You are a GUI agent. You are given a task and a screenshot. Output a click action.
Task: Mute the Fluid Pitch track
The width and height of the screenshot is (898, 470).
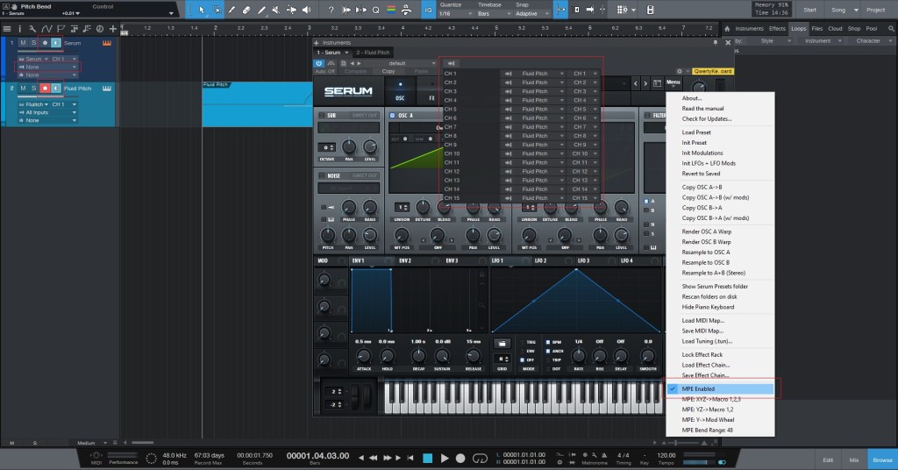click(23, 89)
